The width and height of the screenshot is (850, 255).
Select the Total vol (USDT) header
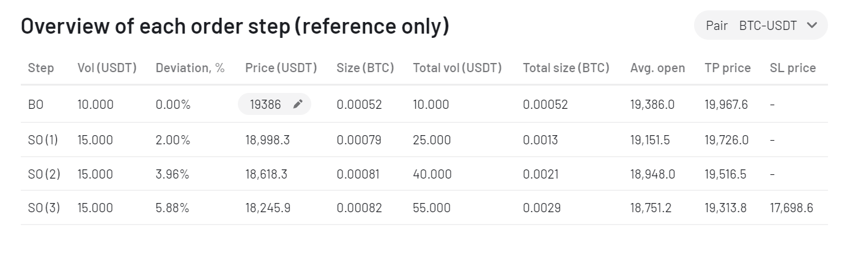coord(457,68)
